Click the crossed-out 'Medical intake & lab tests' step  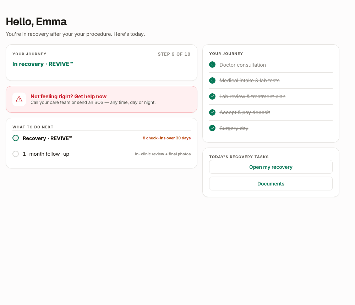click(249, 81)
